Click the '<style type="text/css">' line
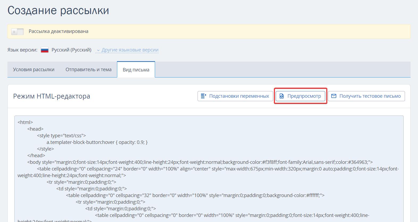Viewport: 418px width, 222px height. (61, 136)
